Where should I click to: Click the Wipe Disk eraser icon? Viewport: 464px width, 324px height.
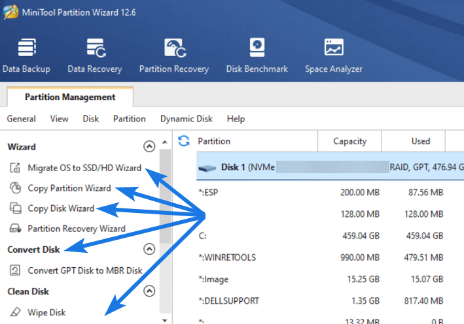click(x=16, y=312)
